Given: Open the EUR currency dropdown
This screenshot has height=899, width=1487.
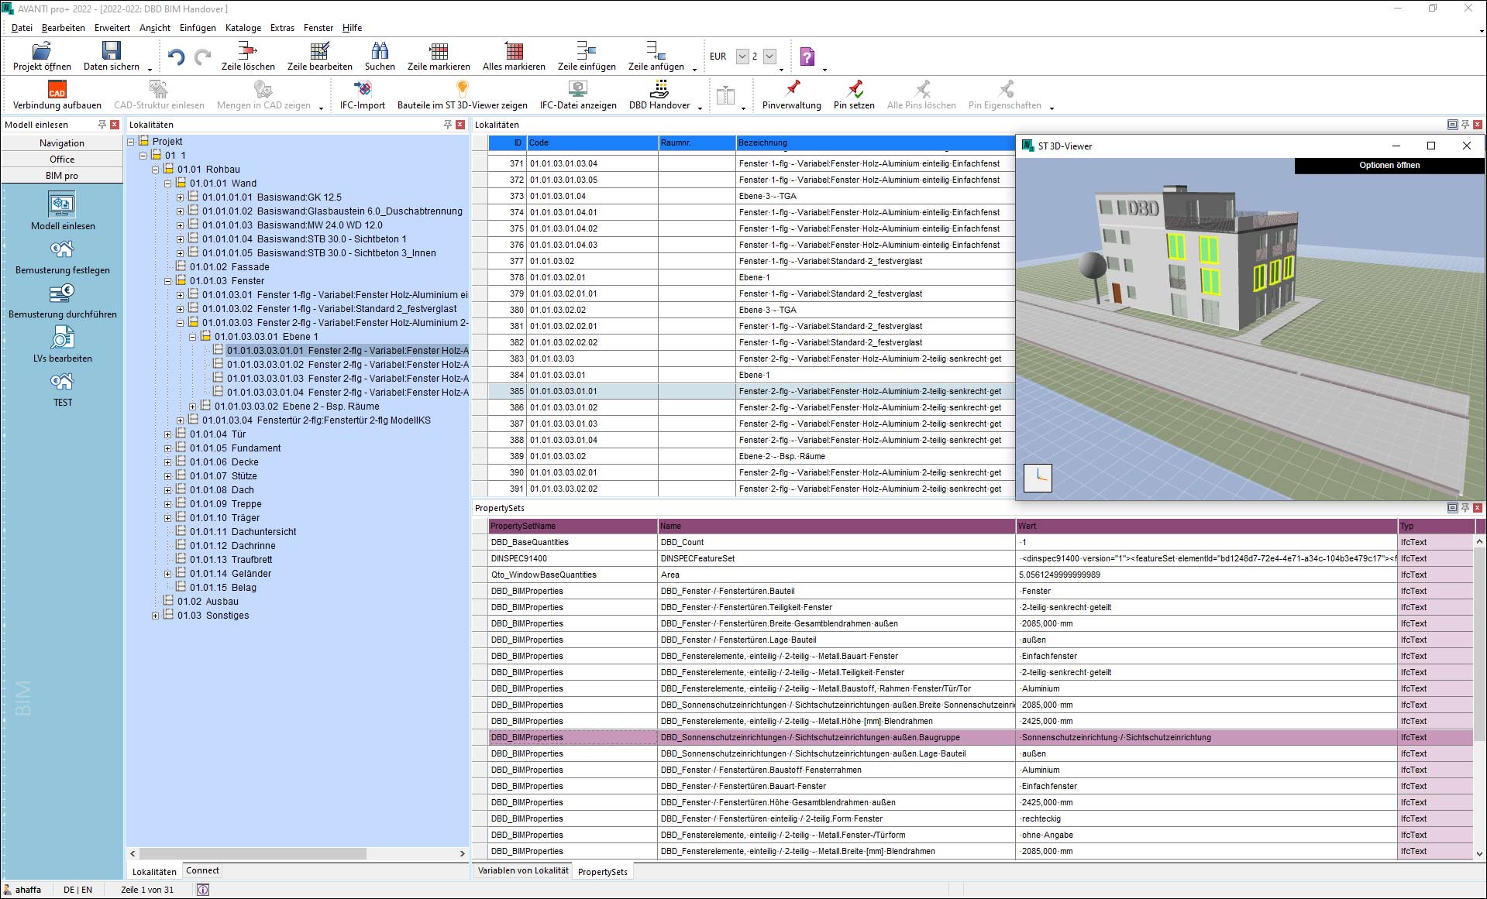Looking at the screenshot, I should [x=742, y=57].
